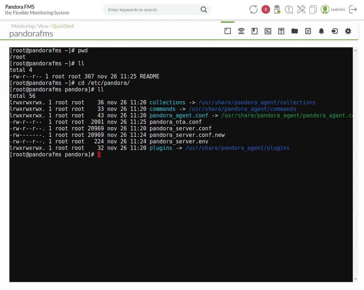
Task: Open the wireless signal agent tab icon
Action: click(x=241, y=31)
